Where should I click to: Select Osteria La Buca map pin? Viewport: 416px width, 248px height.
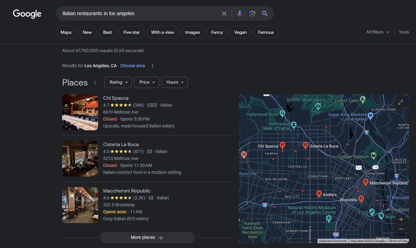click(305, 145)
